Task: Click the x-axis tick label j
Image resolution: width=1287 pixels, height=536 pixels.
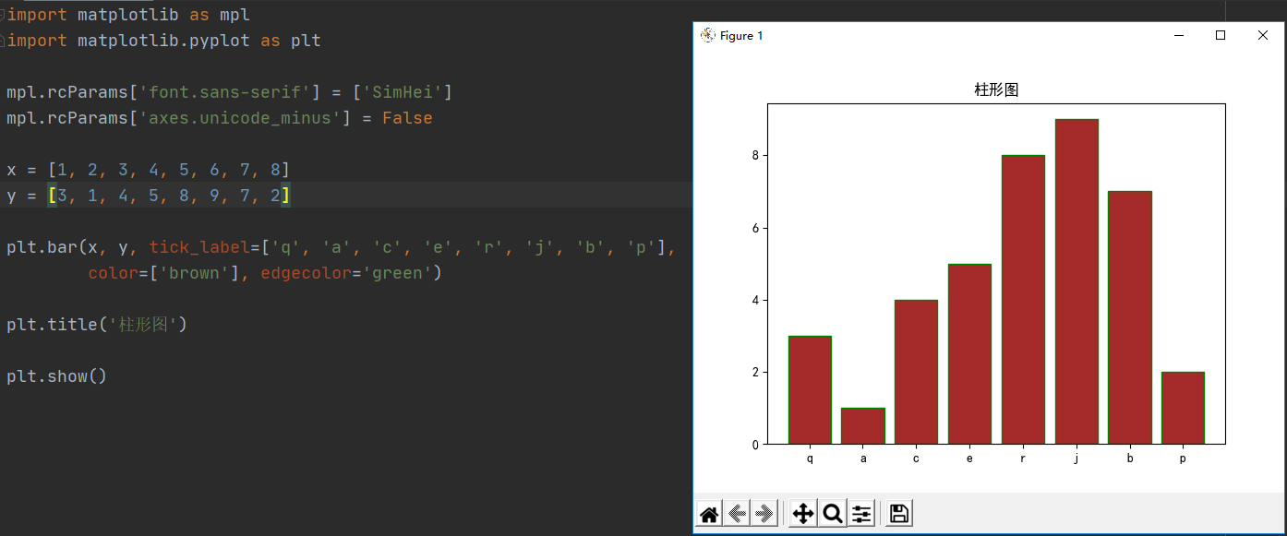Action: tap(1077, 458)
